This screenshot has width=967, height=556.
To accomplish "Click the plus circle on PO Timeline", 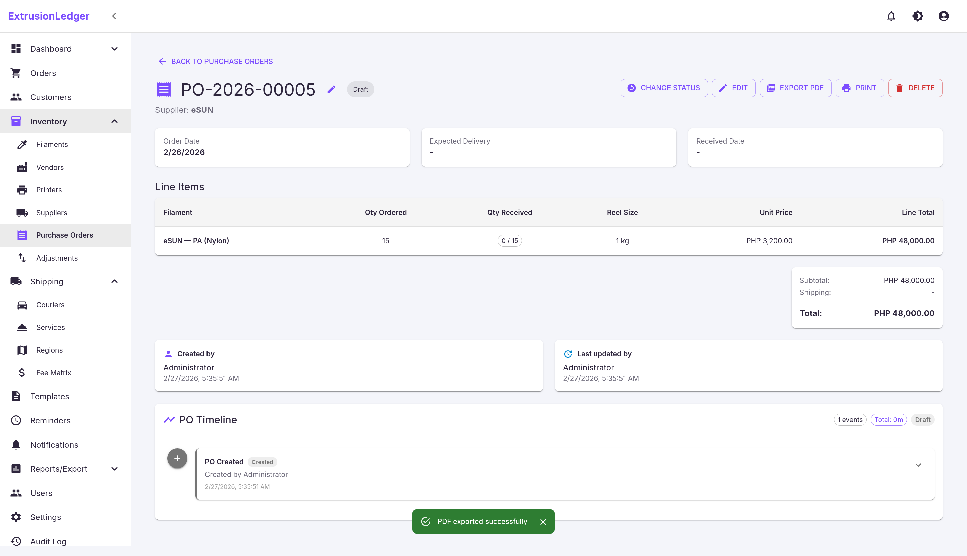I will (177, 458).
